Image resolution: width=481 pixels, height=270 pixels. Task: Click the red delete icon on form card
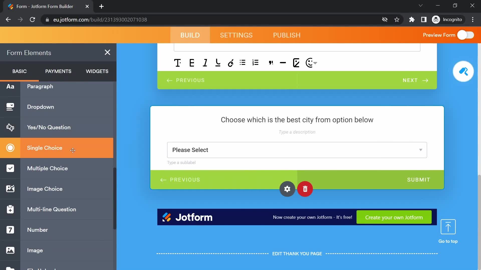[x=305, y=189]
